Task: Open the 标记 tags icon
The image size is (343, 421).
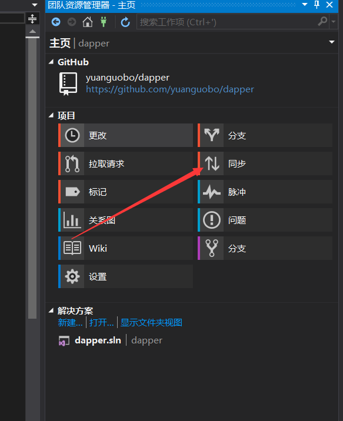Action: point(72,192)
